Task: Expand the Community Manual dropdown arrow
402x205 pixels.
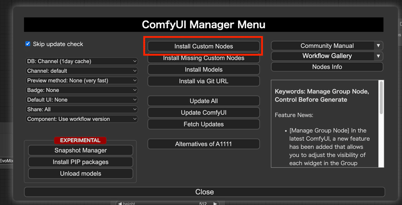Action: tap(378, 46)
